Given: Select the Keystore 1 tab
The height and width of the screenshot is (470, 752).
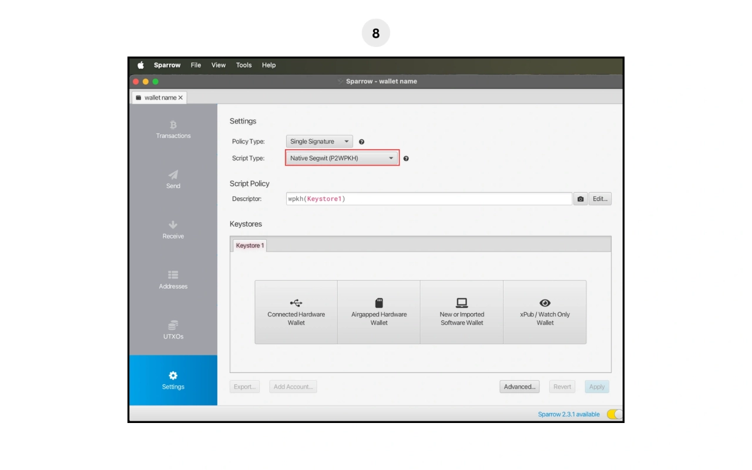Looking at the screenshot, I should [x=250, y=246].
